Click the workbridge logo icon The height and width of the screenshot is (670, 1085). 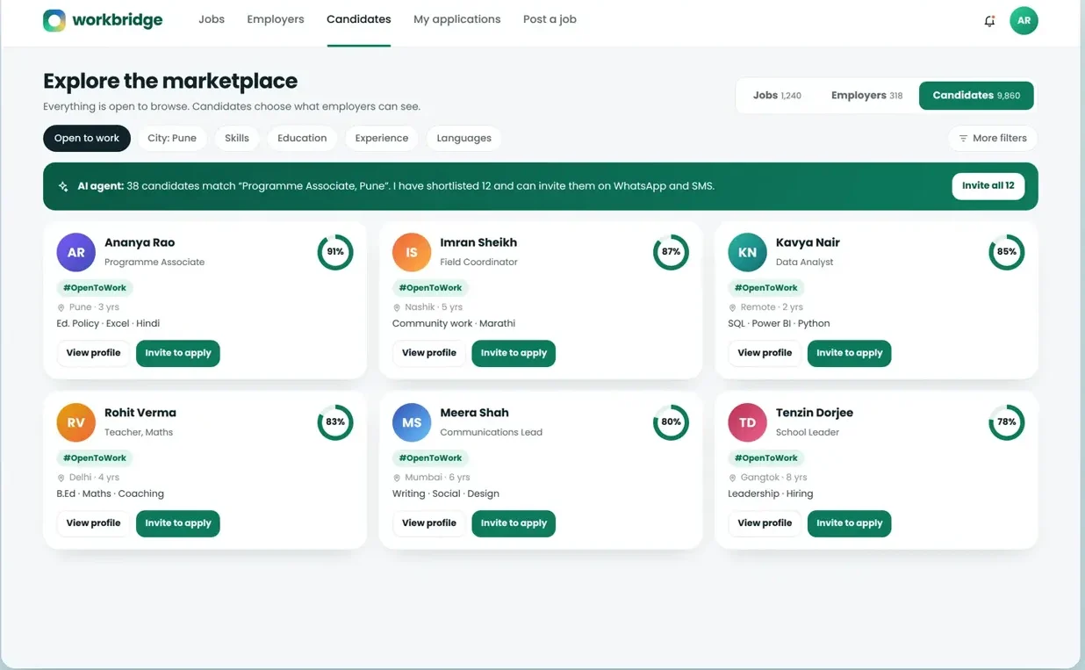point(54,20)
